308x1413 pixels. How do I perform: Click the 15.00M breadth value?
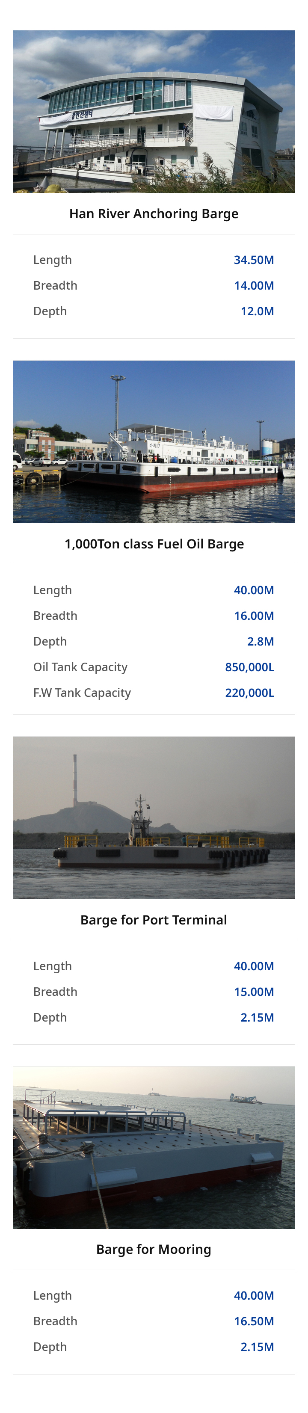point(254,992)
